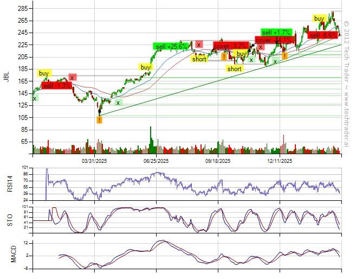356x279 pixels.
Task: Select the 39 level on RSI14 axis
Action: 25,194
